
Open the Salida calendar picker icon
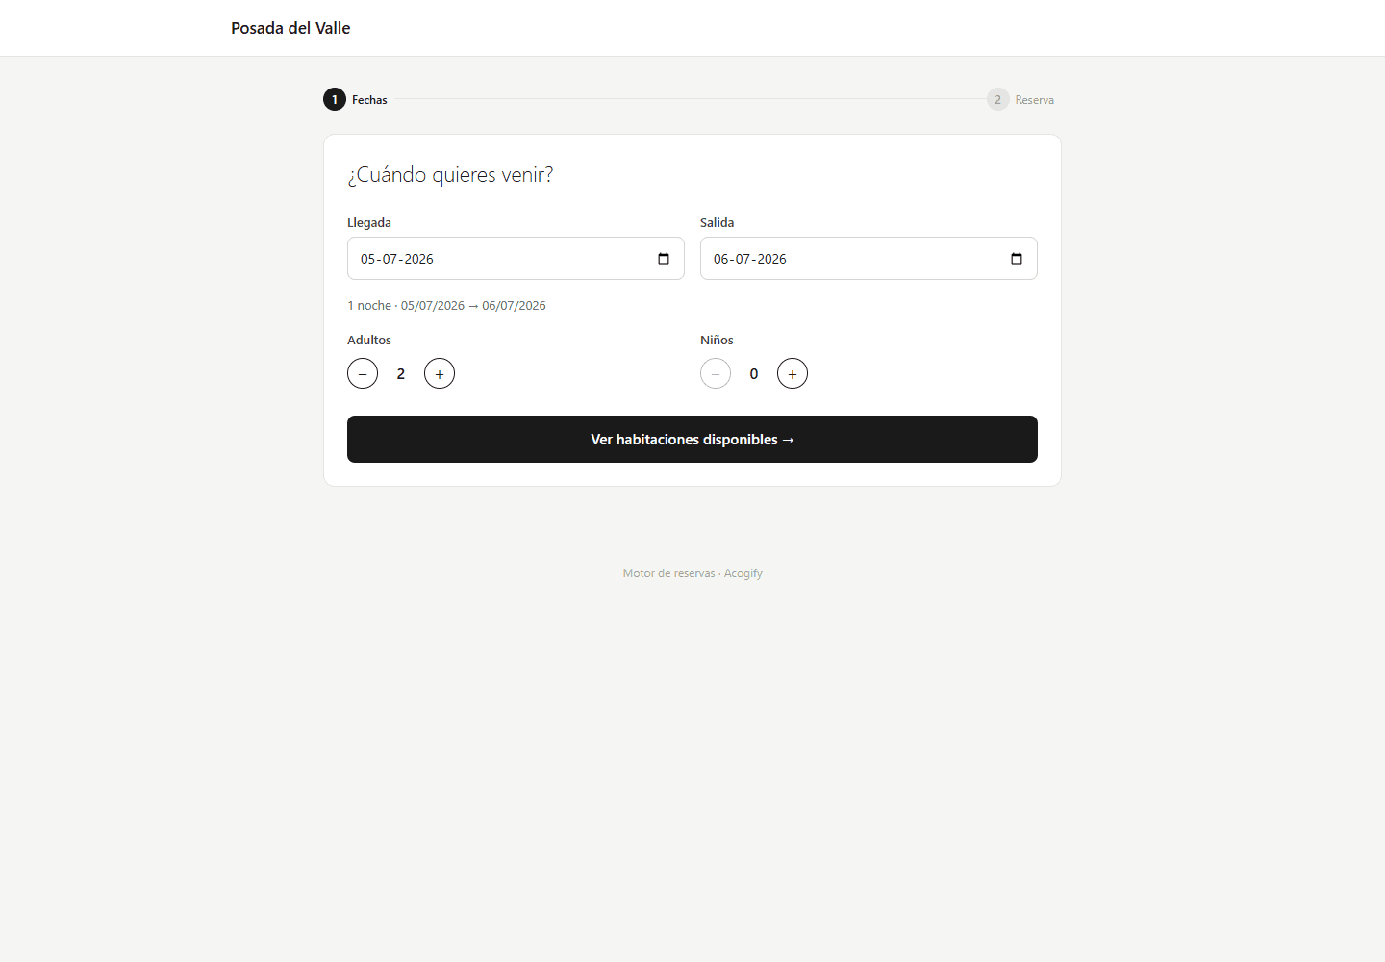(1017, 259)
